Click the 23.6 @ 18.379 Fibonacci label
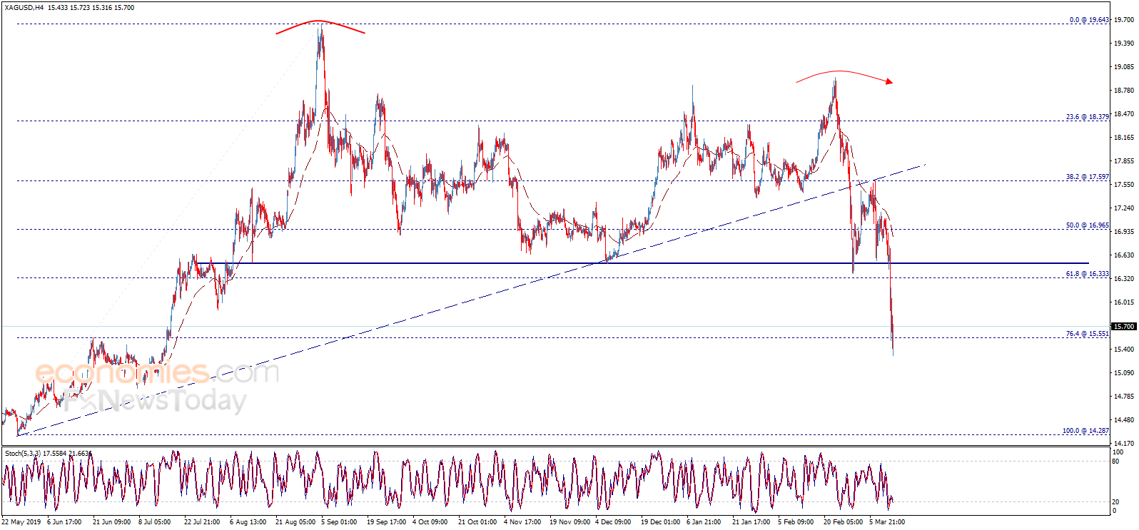Viewport: 1139px width, 530px height. click(x=1088, y=117)
